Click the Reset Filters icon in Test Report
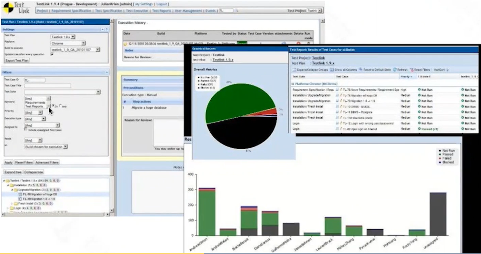481x254 pixels. [x=411, y=70]
